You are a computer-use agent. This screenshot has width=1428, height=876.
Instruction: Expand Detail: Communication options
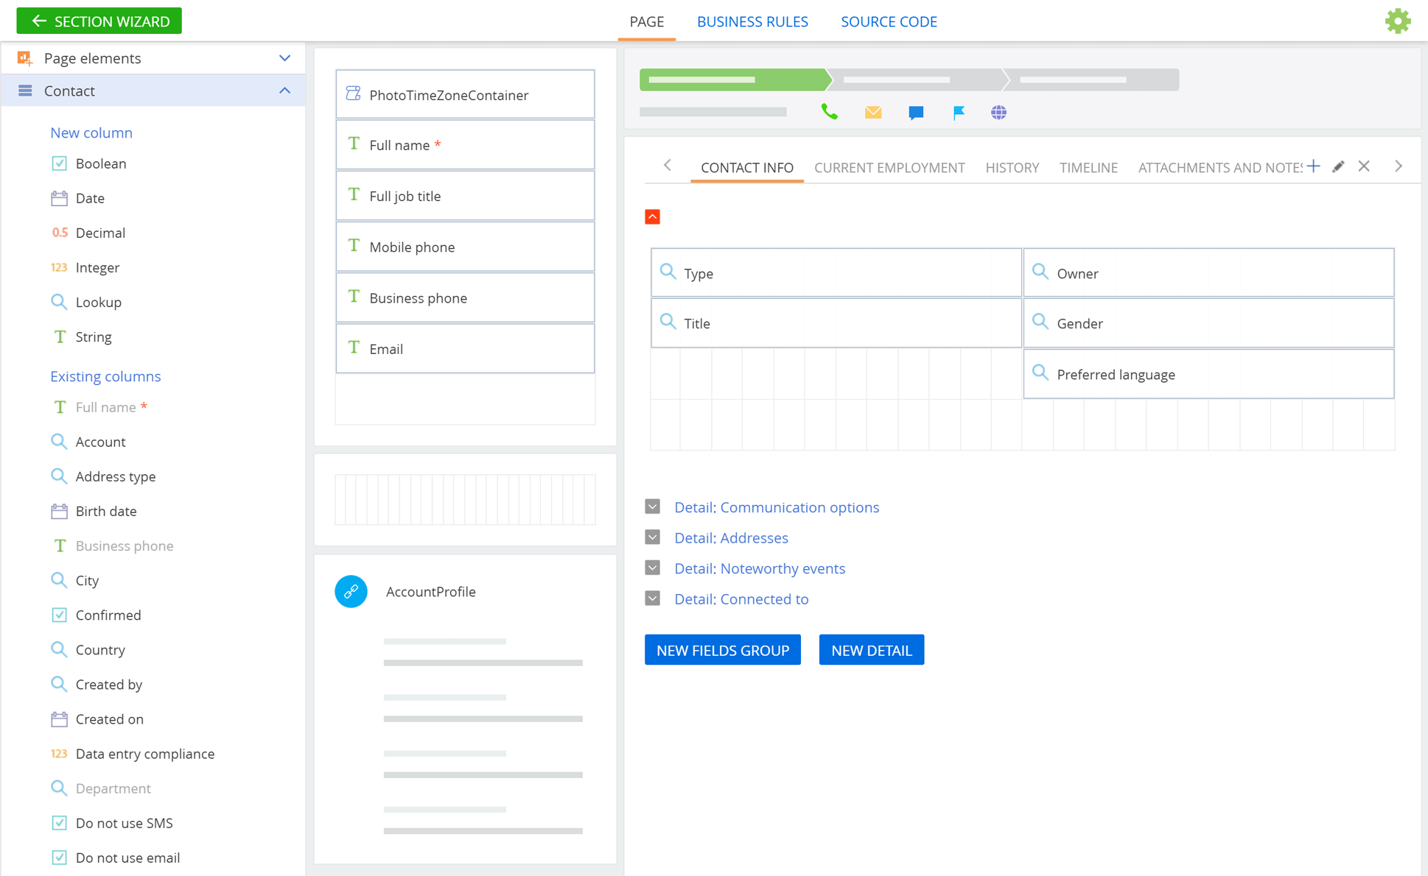652,506
